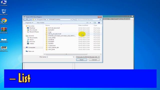Viewport: 160px width, 90px height.
Task: Click Program Files in the address path
Action: tap(42, 19)
